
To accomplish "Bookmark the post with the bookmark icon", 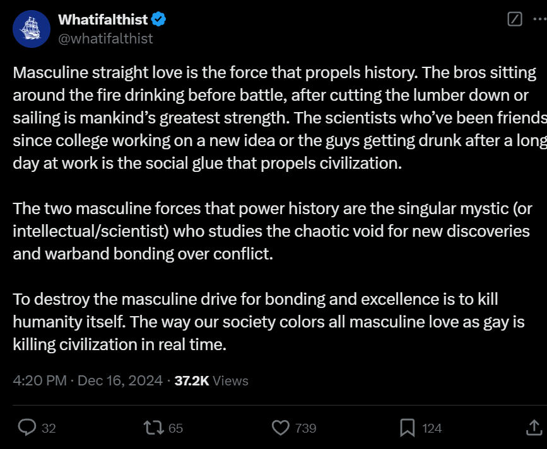I will click(x=407, y=428).
